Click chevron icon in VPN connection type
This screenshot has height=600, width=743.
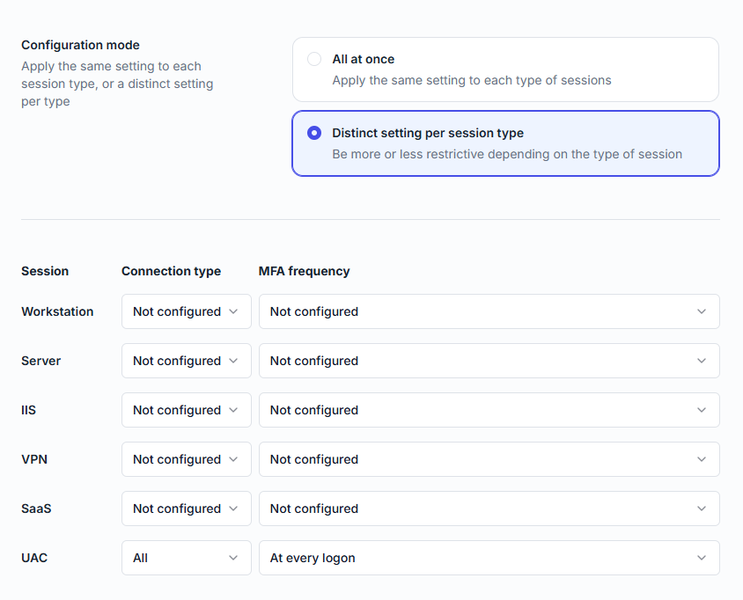pos(233,459)
